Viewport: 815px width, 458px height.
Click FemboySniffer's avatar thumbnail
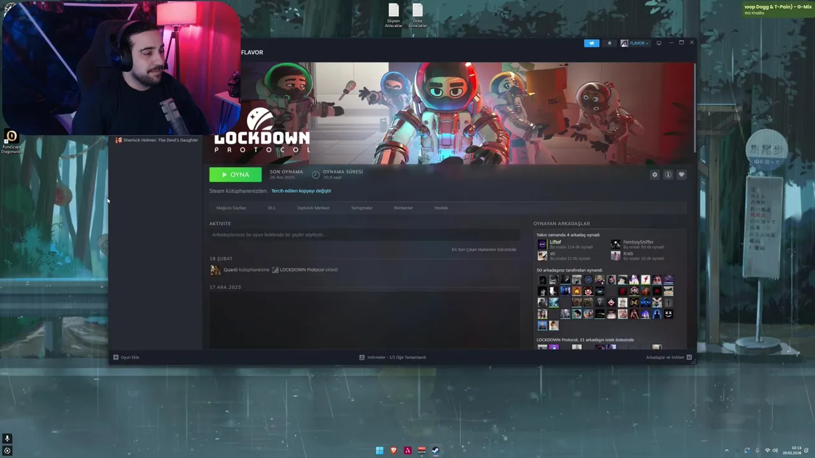(616, 244)
